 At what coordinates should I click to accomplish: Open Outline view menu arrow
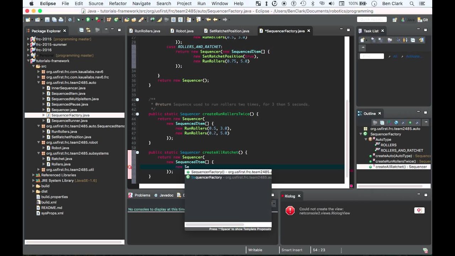tap(426, 122)
